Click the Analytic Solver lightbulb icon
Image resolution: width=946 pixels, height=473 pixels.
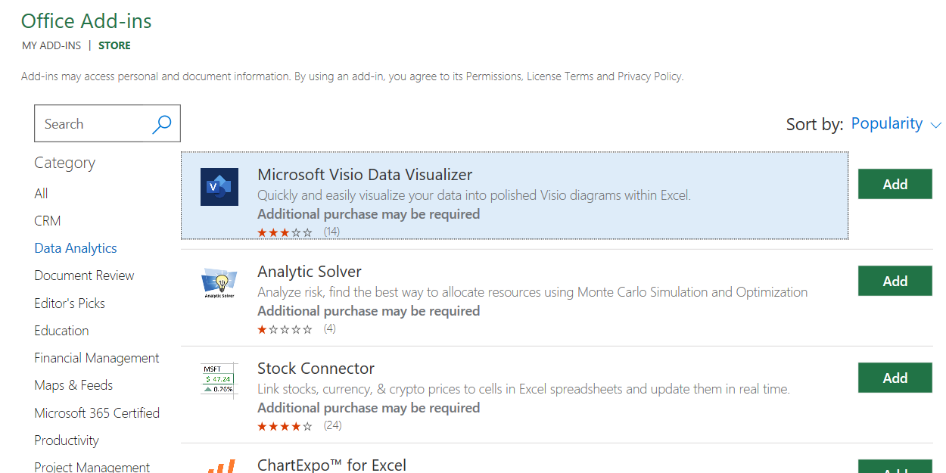[219, 283]
